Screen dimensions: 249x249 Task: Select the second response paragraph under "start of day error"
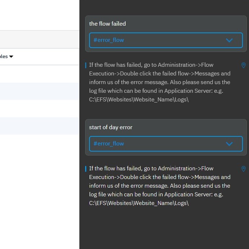(x=160, y=186)
